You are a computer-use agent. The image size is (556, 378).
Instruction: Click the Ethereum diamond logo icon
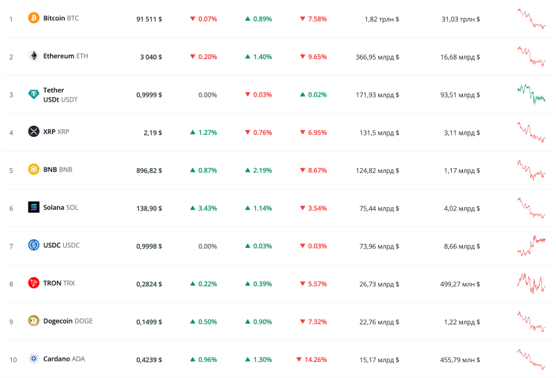[33, 56]
